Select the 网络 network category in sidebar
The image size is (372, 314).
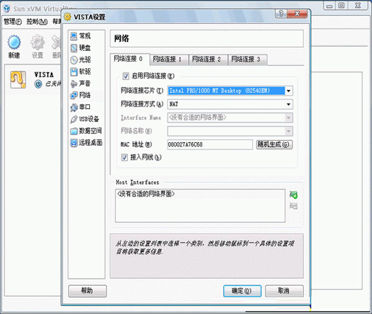click(81, 95)
